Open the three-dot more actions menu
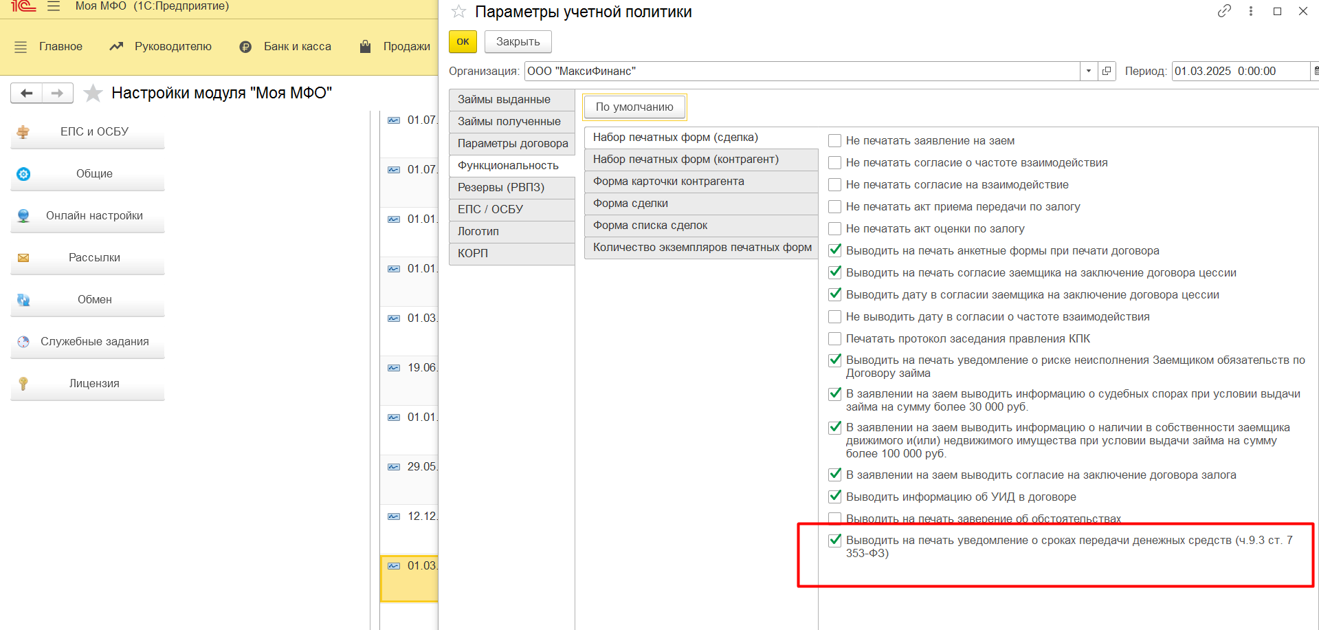Viewport: 1319px width, 630px height. [1251, 11]
